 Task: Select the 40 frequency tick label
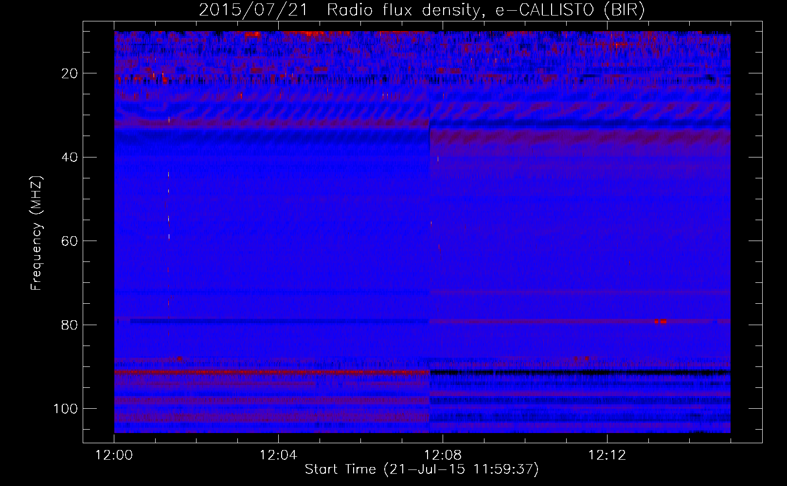point(69,157)
